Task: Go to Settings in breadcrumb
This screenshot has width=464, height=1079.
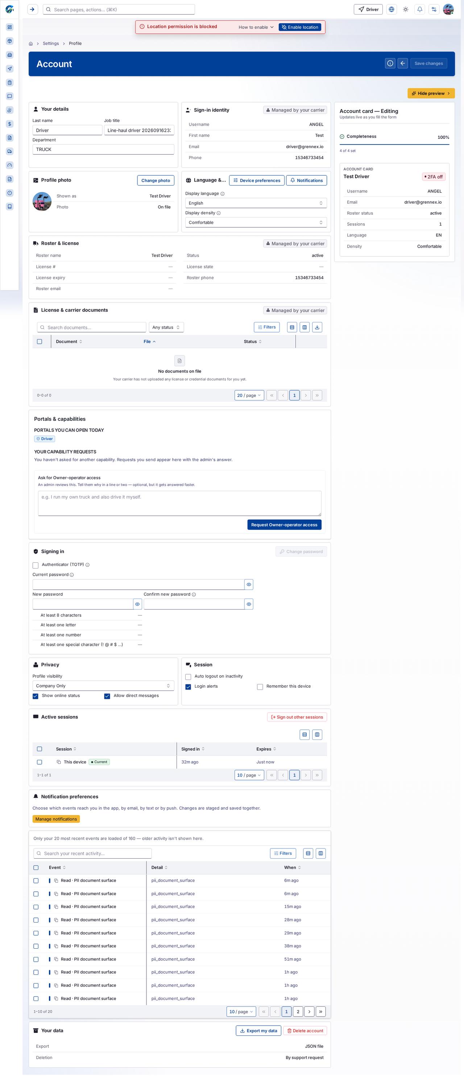Action: 51,44
